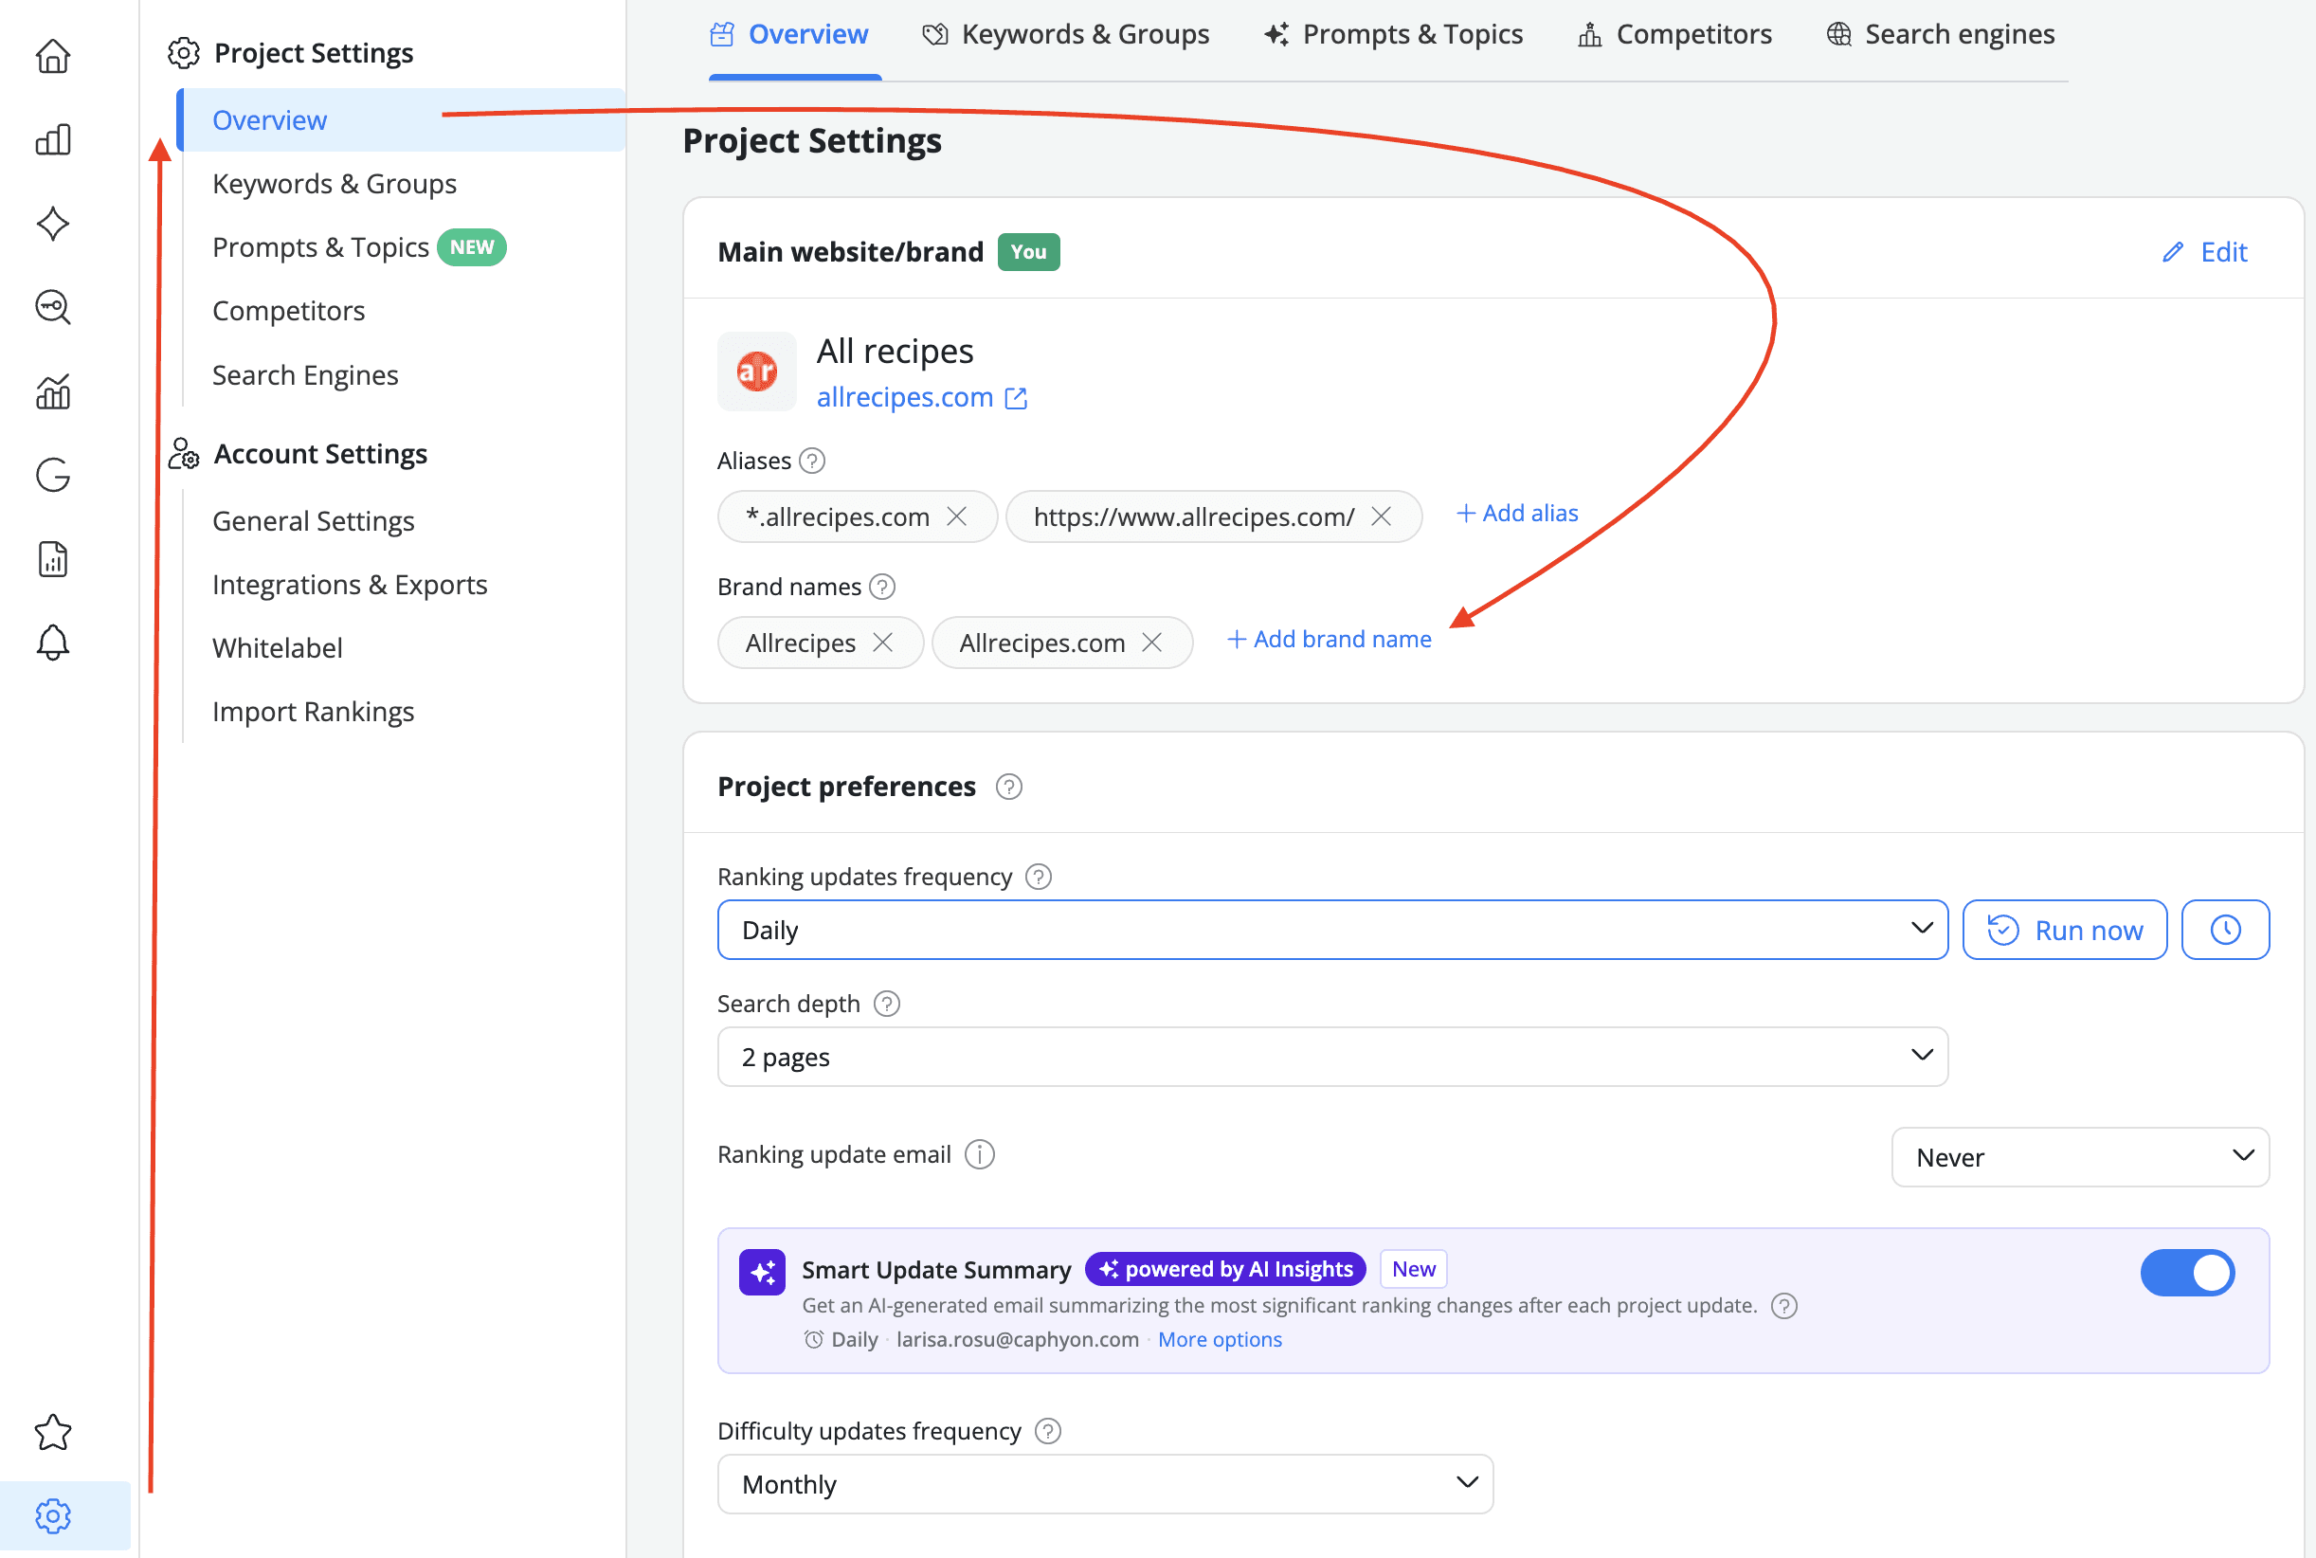Click the Run now button

tap(2065, 930)
